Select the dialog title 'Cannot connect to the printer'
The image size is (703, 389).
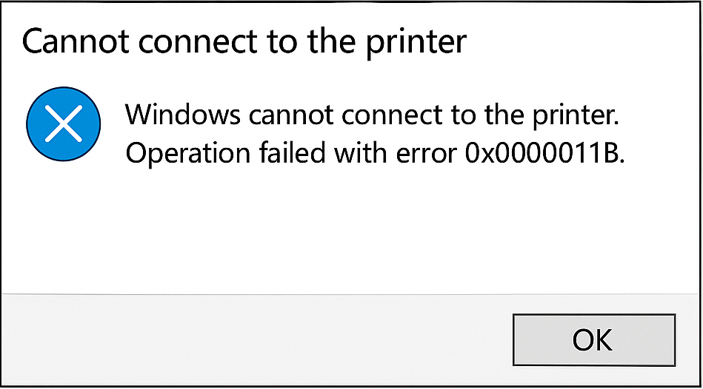[244, 42]
